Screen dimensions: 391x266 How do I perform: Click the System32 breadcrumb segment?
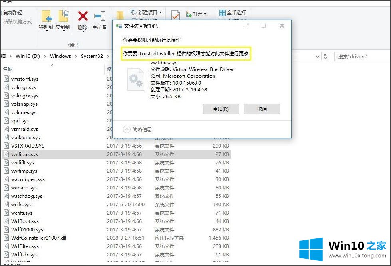click(x=92, y=56)
